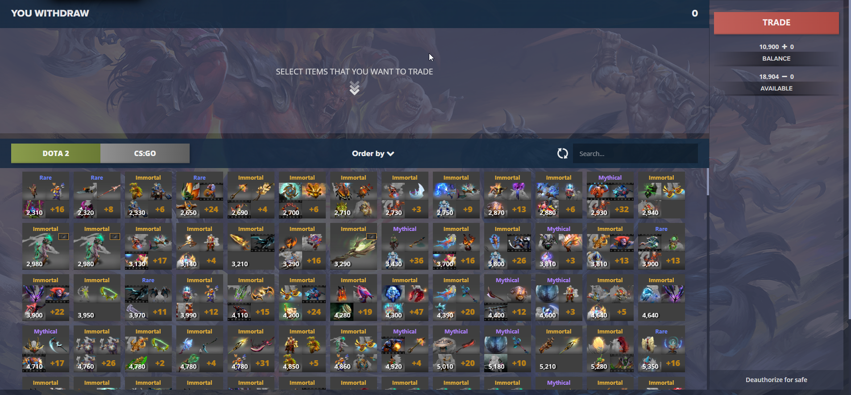Screen dimensions: 851x395
Task: Choose the Immortal item priced 4,300 with +47
Action: coord(405,297)
